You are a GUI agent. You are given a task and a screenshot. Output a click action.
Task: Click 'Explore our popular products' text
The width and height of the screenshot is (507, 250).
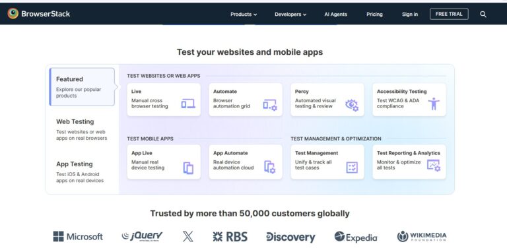79,93
